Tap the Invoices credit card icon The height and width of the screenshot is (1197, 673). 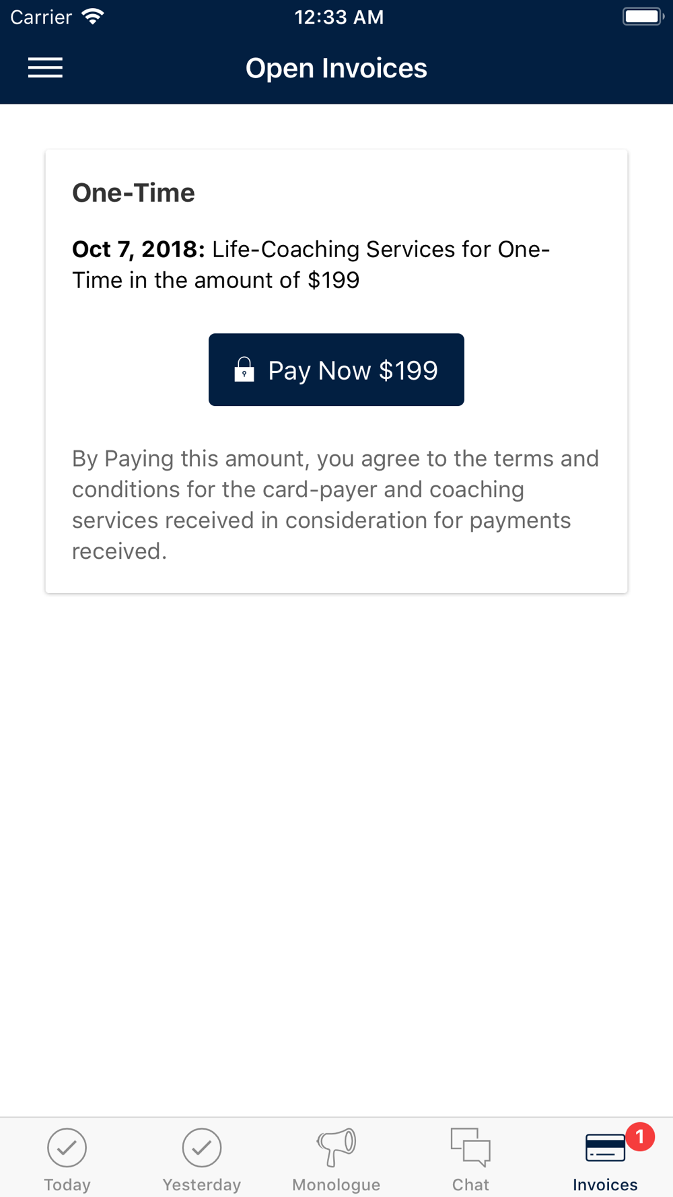coord(604,1148)
